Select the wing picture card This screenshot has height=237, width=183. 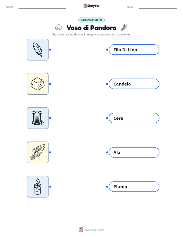click(x=38, y=152)
